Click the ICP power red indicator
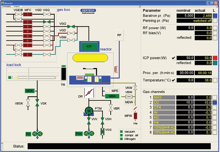Viewport: 220px width, 152px height. click(x=215, y=58)
